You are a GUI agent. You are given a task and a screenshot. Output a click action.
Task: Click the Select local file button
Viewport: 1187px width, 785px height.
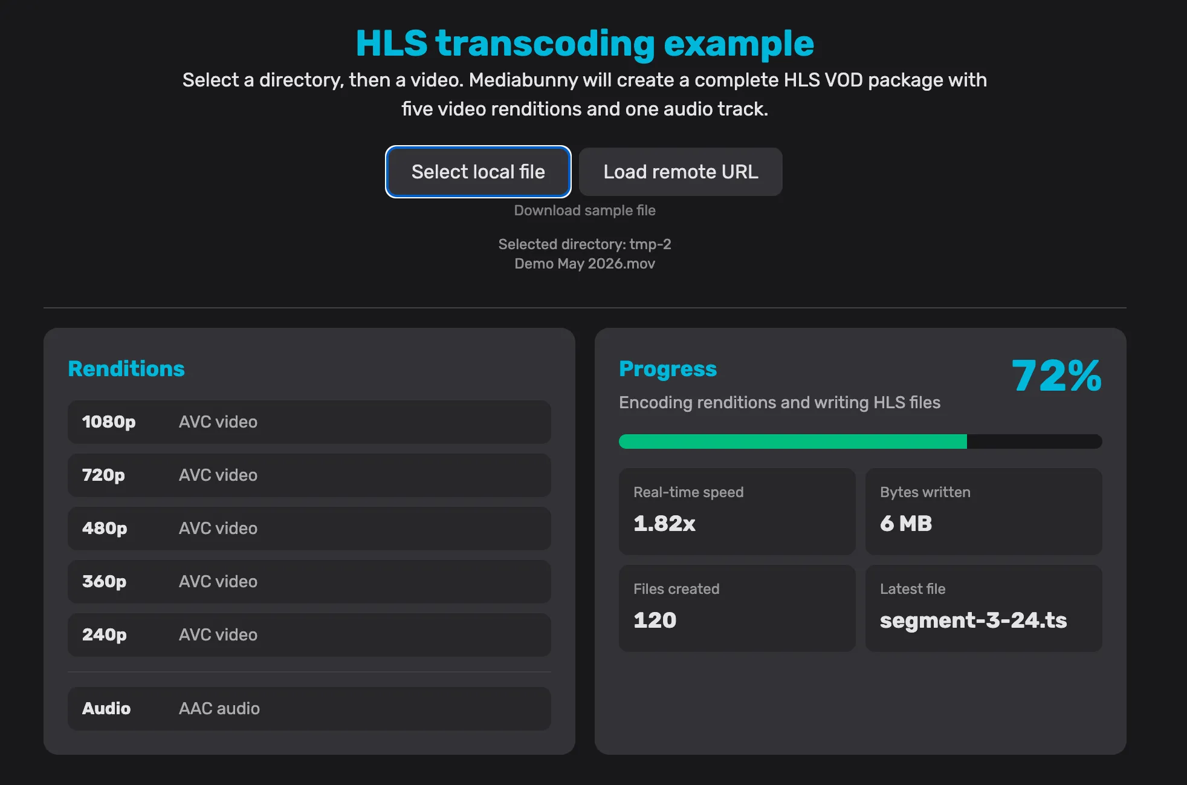pos(478,172)
